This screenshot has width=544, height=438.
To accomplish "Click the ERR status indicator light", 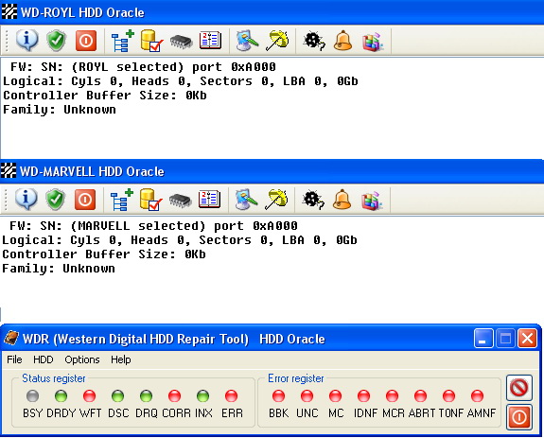I will pos(232,395).
